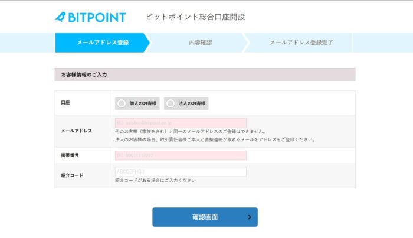413x238 pixels.
Task: Click the メールアドレス row label
Action: 77,131
